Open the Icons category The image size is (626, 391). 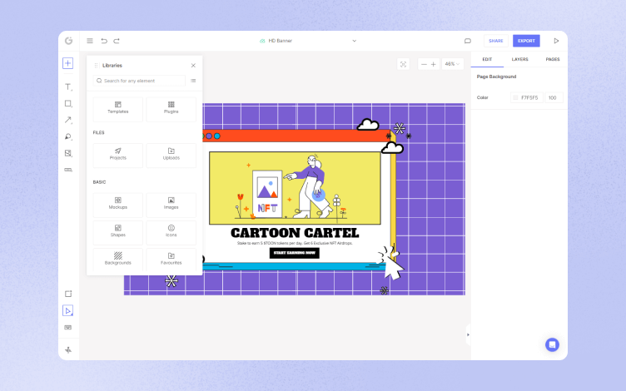(x=171, y=233)
